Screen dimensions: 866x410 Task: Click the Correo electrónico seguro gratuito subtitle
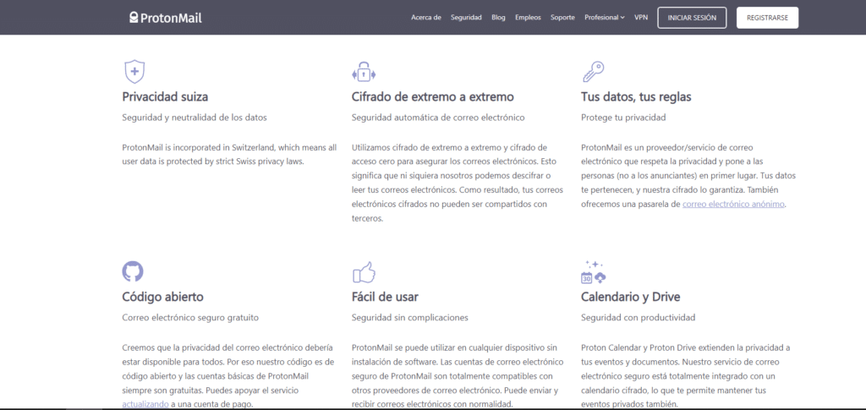(190, 318)
